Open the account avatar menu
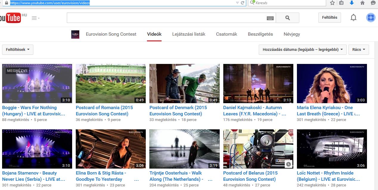 [x=371, y=18]
